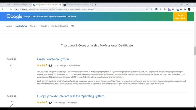The width and height of the screenshot is (196, 110).
Task: Click the heading There are 6 Courses
Action: 97,46
